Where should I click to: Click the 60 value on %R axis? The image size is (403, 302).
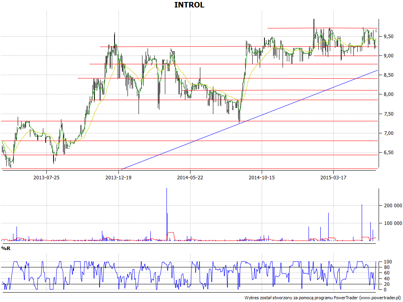388,273
